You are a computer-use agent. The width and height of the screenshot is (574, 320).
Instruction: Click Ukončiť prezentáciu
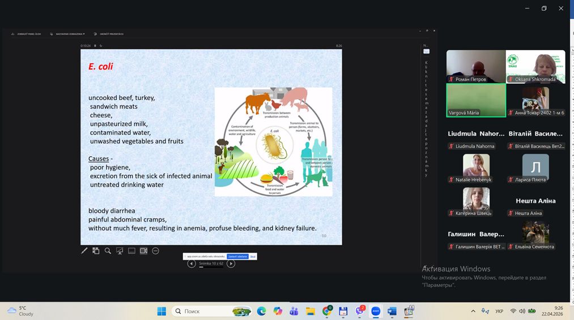pos(110,34)
